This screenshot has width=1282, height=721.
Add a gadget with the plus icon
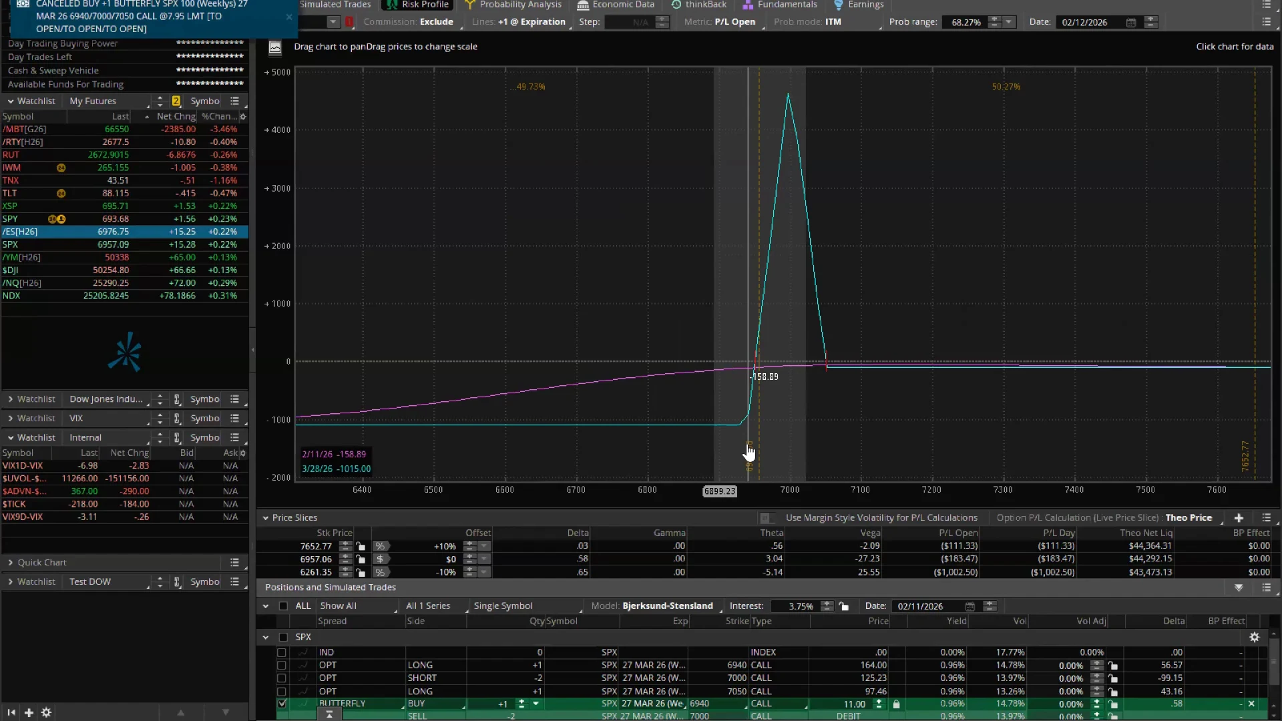(29, 713)
